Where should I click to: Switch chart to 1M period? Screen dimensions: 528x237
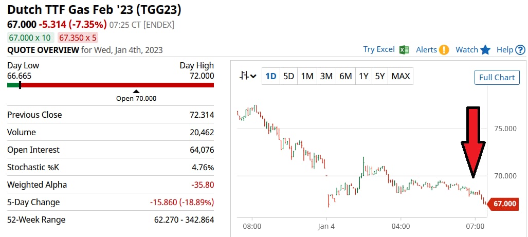click(x=307, y=77)
